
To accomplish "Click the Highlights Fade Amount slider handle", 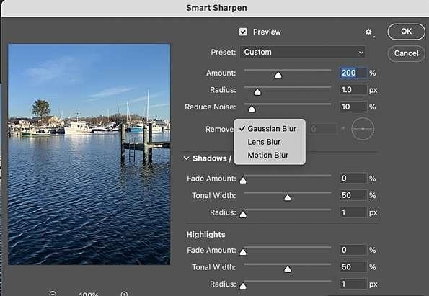I will 243,252.
